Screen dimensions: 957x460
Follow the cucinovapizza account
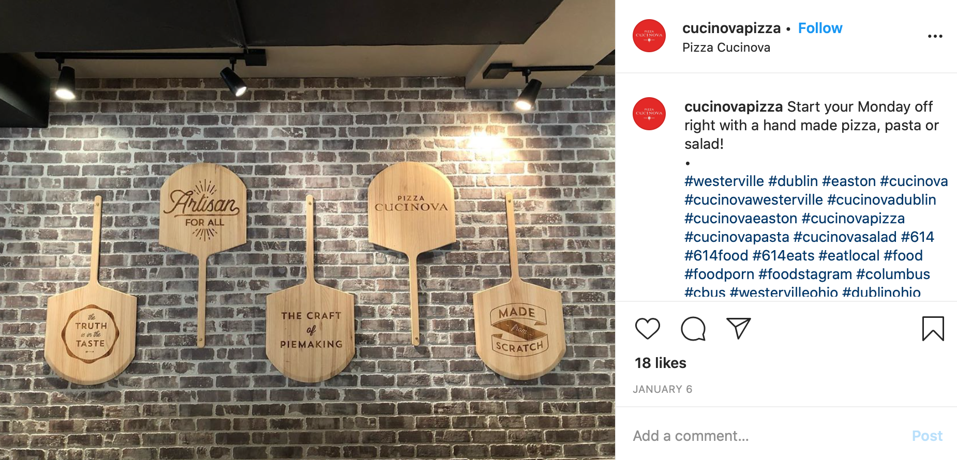[820, 28]
